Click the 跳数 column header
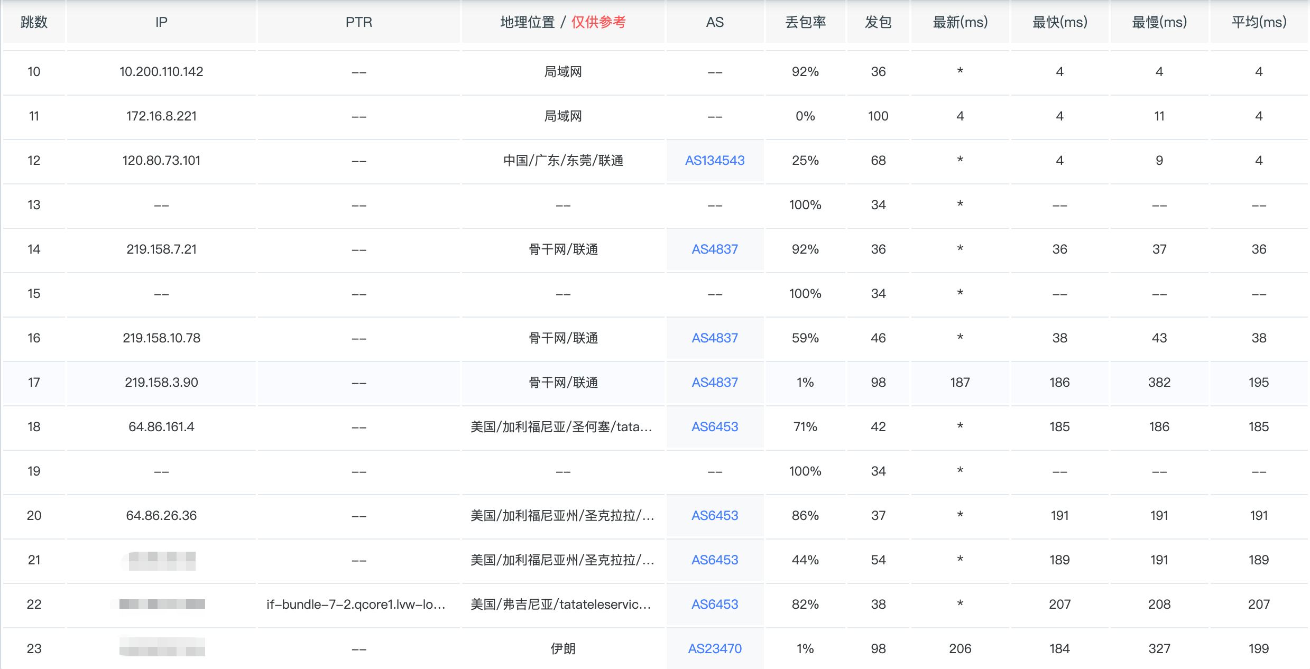This screenshot has height=669, width=1310. (x=34, y=22)
